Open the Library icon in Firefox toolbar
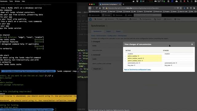This screenshot has width=197, height=111. pyautogui.click(x=187, y=8)
